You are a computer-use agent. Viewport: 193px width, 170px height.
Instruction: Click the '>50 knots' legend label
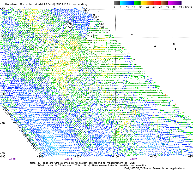click(x=185, y=7)
